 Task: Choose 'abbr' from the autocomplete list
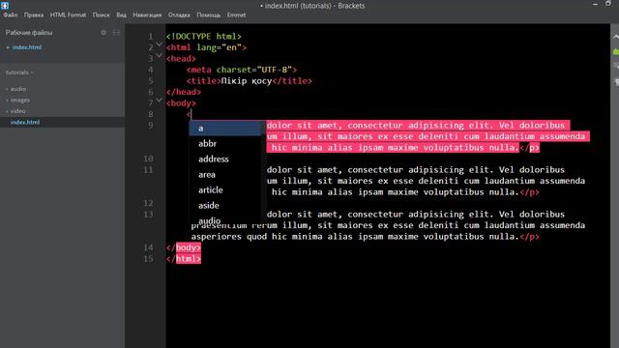point(224,144)
